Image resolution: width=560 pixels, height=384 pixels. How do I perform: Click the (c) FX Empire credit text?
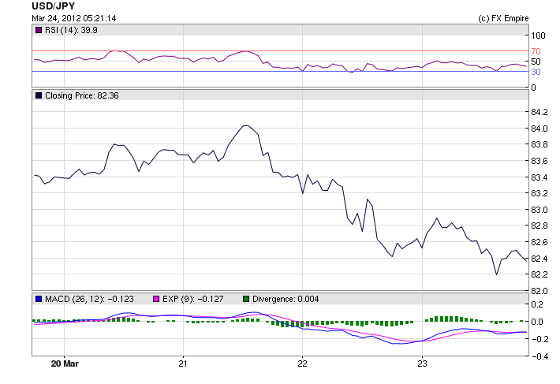tap(503, 18)
